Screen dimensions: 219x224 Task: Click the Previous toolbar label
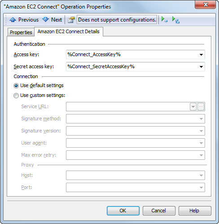point(28,20)
